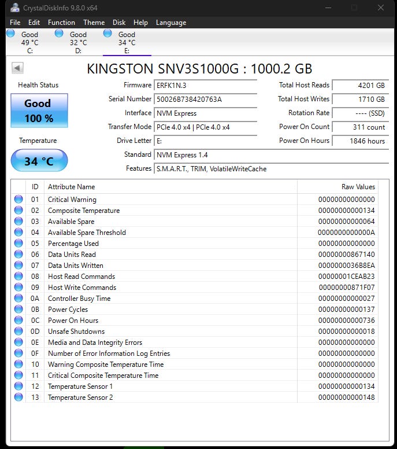Click the 34 °C temperature button
The height and width of the screenshot is (449, 397).
(x=39, y=160)
